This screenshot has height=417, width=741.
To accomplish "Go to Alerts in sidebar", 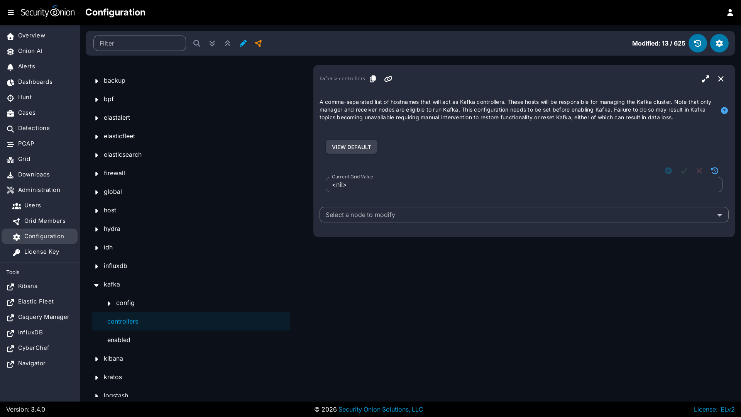I will pyautogui.click(x=39, y=66).
